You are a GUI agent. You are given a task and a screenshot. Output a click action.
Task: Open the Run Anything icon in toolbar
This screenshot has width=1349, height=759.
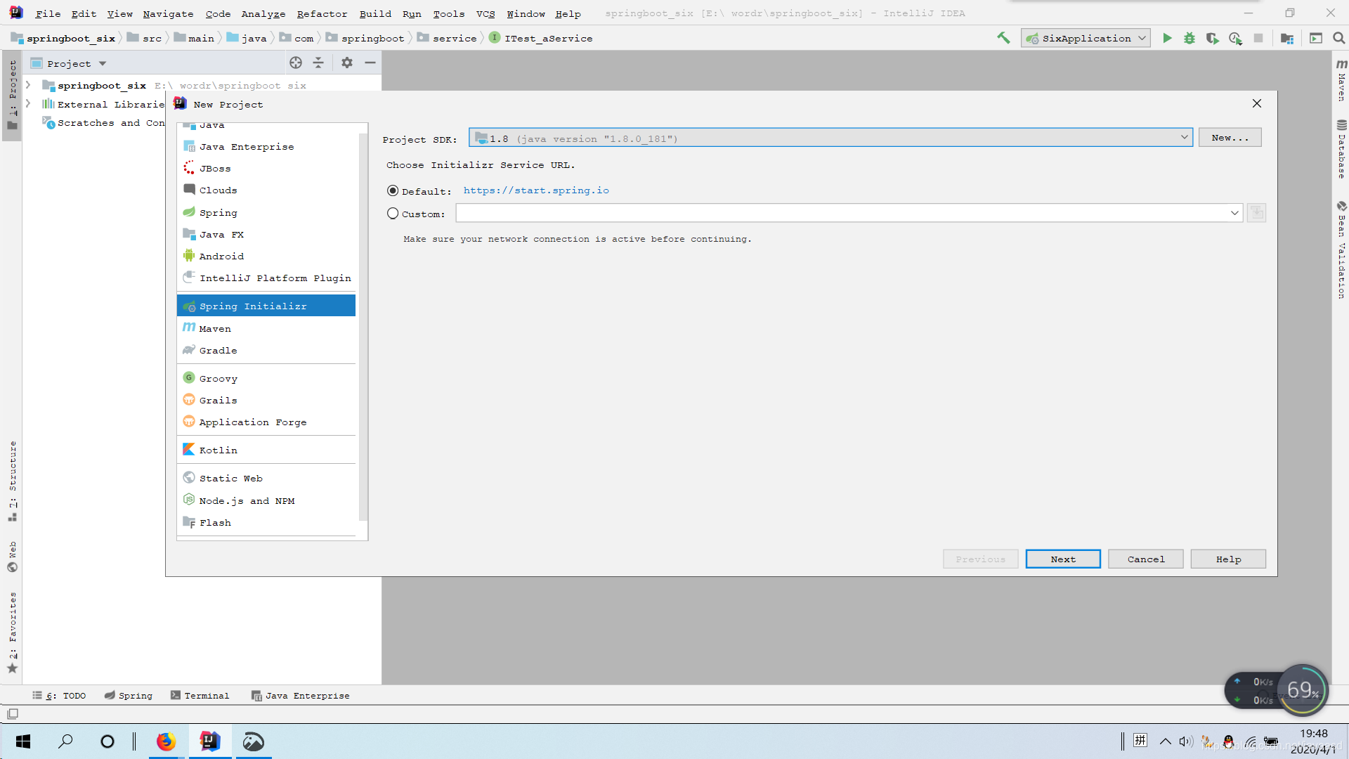pos(1316,38)
